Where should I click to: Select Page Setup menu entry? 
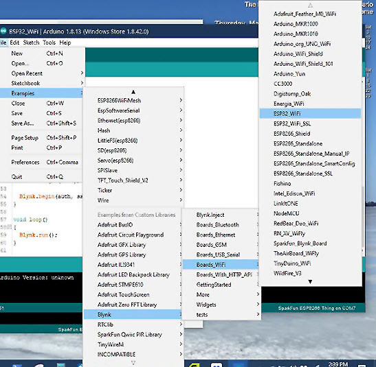[42, 138]
